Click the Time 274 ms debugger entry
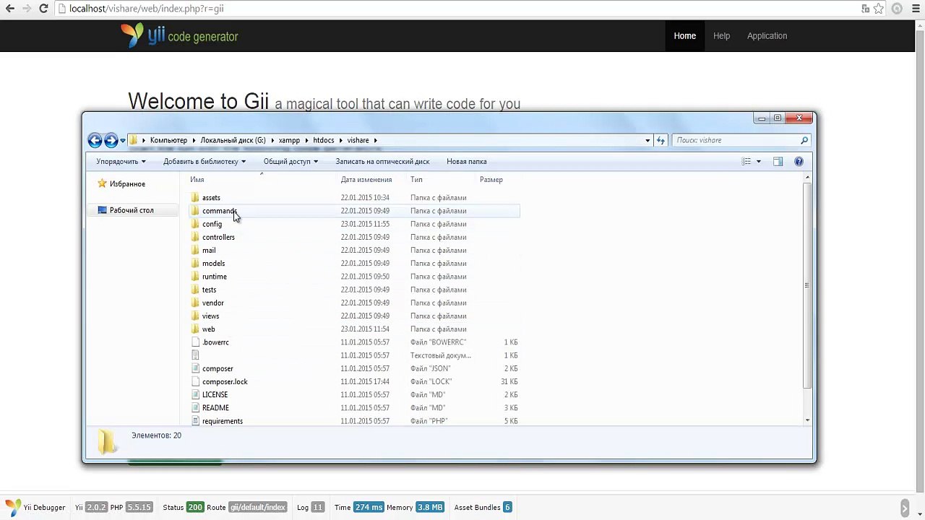The height and width of the screenshot is (520, 925). pyautogui.click(x=358, y=508)
